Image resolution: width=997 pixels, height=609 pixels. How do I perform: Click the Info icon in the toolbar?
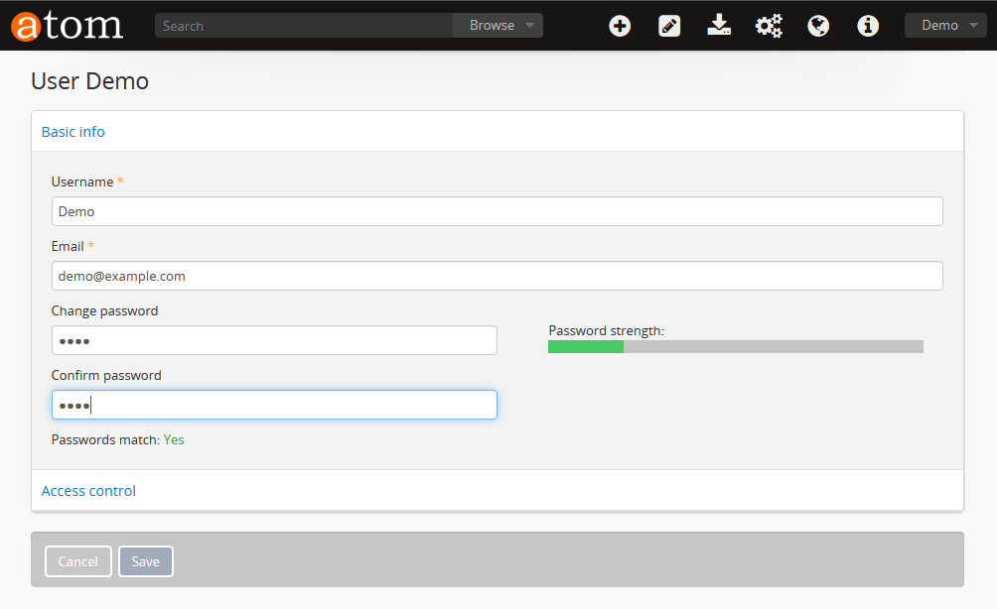[868, 26]
